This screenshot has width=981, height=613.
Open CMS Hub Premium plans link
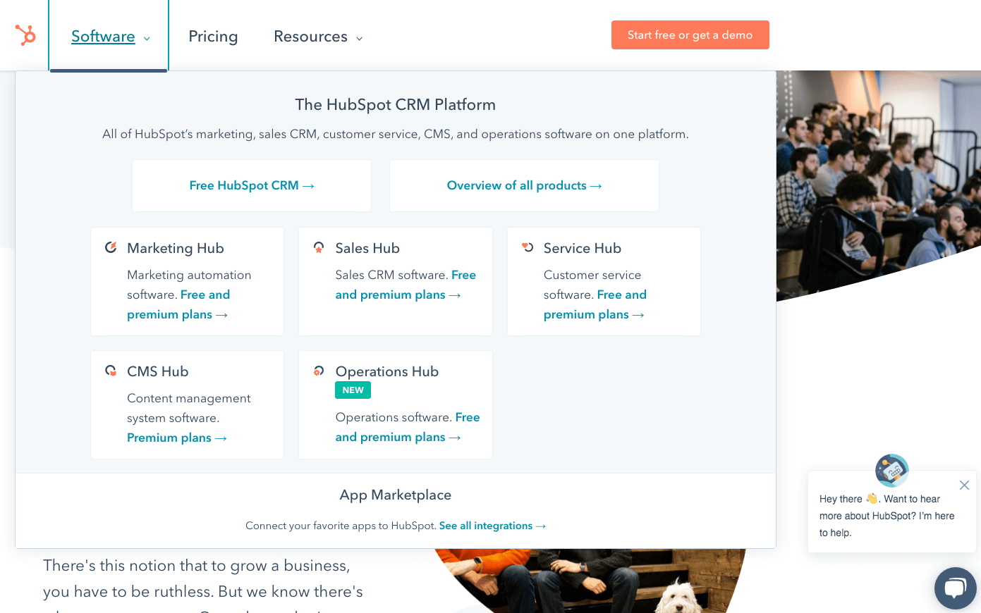pos(176,438)
